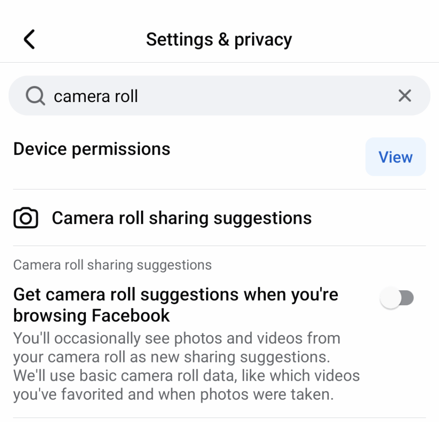Image resolution: width=439 pixels, height=422 pixels.
Task: Select the 'camera roll' query text
Action: click(95, 96)
